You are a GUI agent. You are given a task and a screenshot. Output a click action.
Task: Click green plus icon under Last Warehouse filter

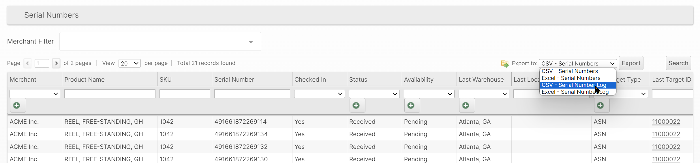click(x=466, y=106)
